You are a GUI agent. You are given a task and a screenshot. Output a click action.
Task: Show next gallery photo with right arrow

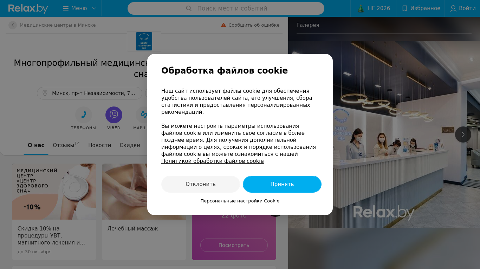tap(463, 134)
